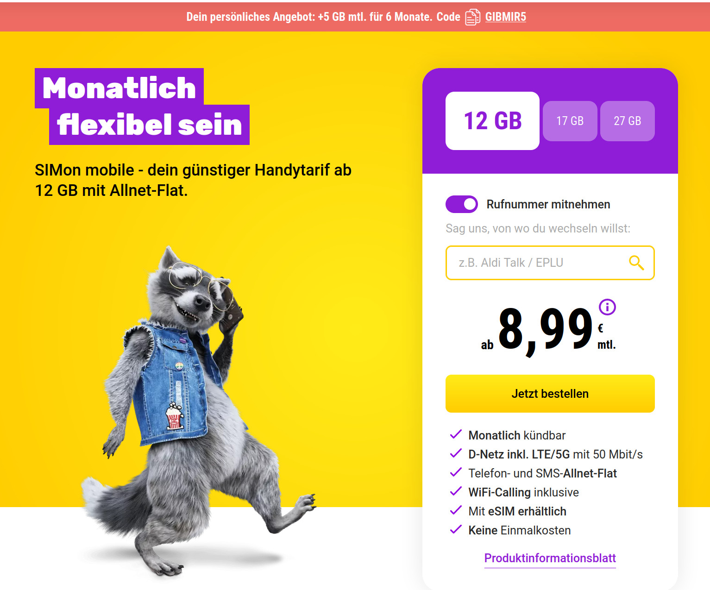Switch to the 17 GB tariff option
The width and height of the screenshot is (710, 590).
(x=570, y=121)
